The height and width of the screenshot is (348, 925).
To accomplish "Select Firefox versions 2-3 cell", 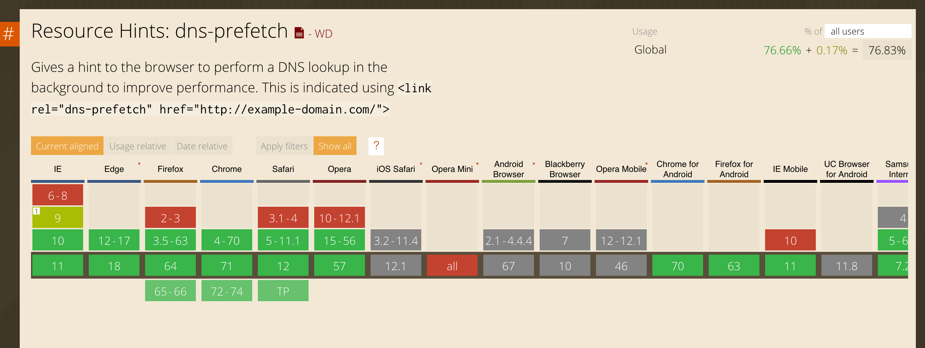I will (170, 218).
